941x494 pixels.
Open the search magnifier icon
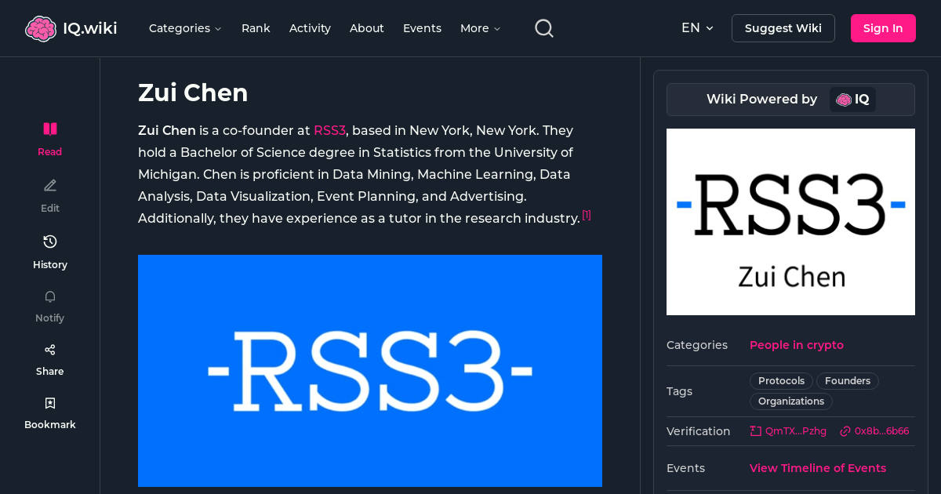pyautogui.click(x=544, y=28)
